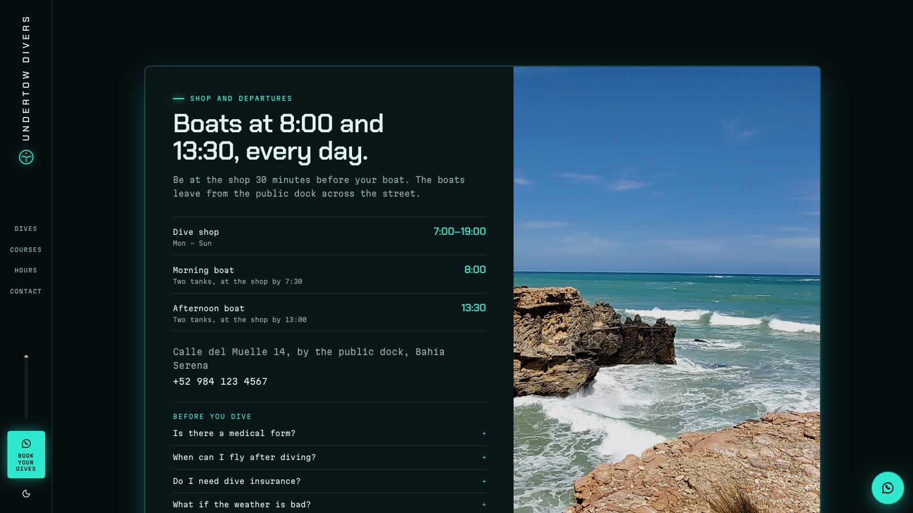Click the plus icon beside the medical form question
The height and width of the screenshot is (513, 913).
pos(484,433)
